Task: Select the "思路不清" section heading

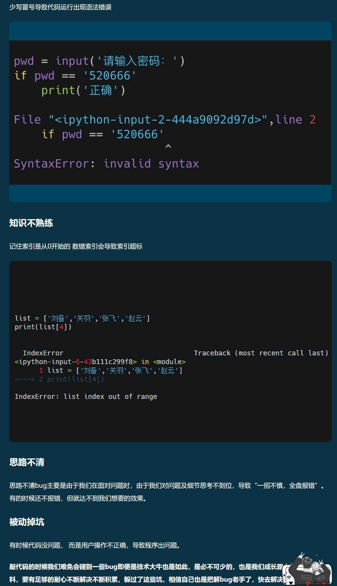Action: click(x=27, y=462)
